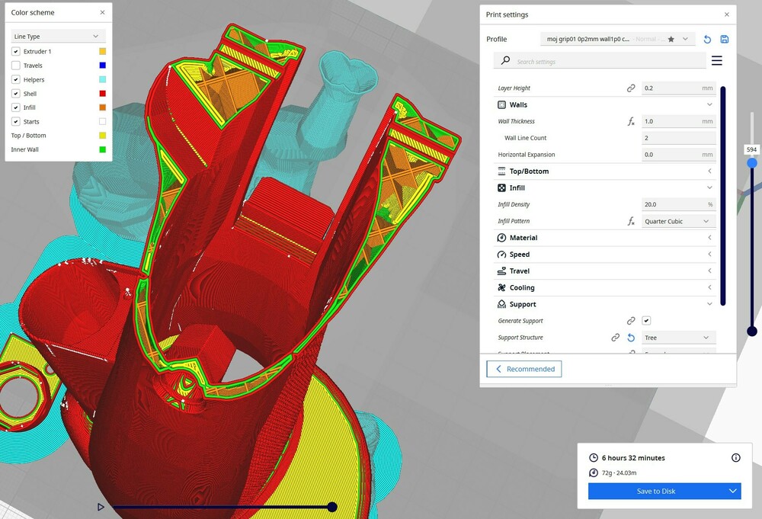Click the Layer Height link icon
Screen dimensions: 762x519
[631, 88]
